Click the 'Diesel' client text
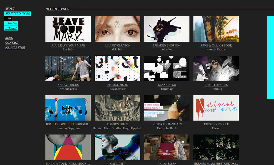Screen dimensions: 274x165 216,128
